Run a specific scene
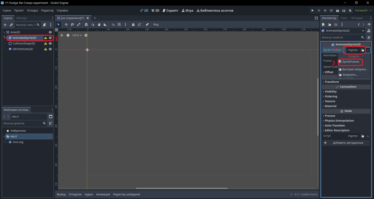The width and height of the screenshot is (374, 199). tap(344, 11)
